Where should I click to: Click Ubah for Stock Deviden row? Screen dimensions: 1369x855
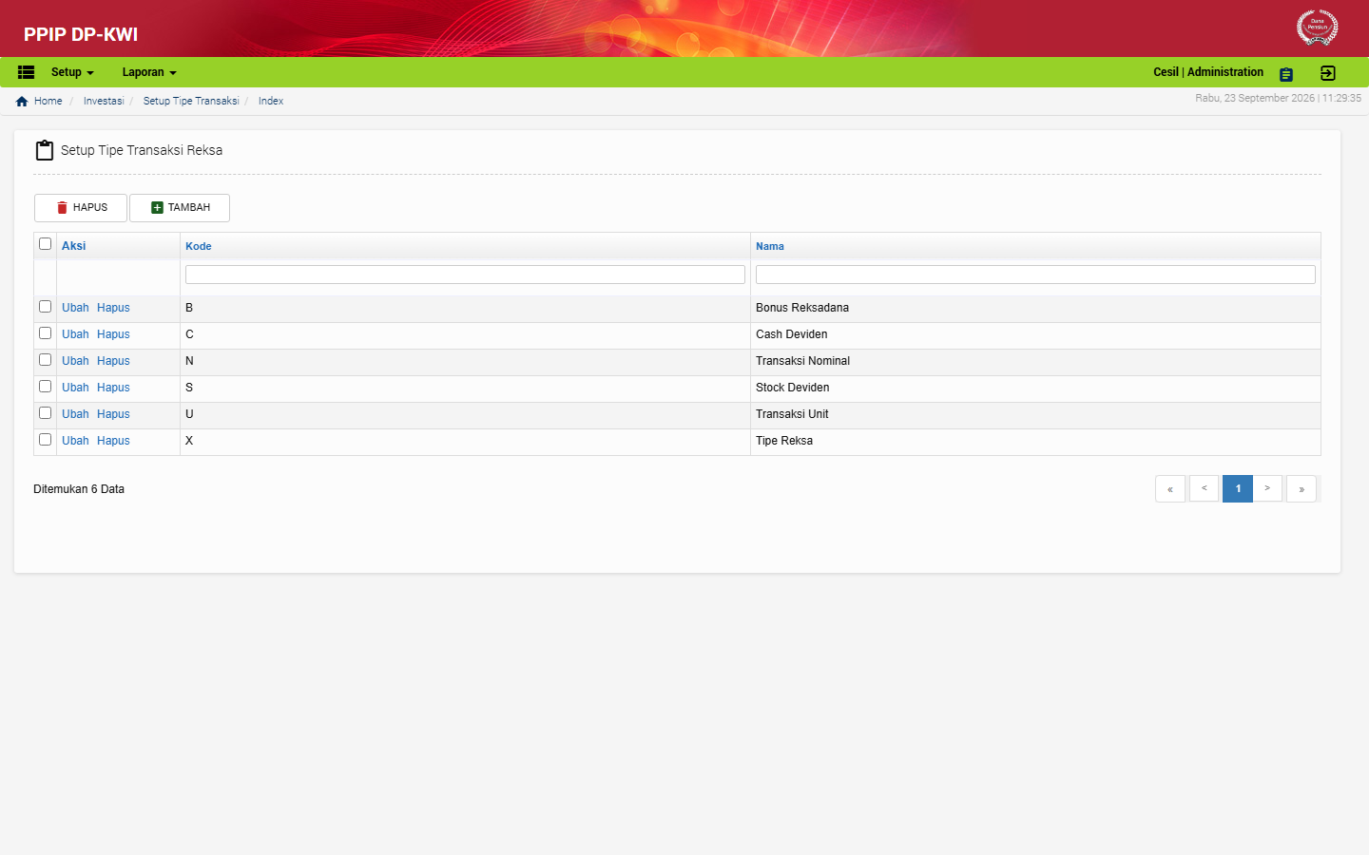click(x=75, y=388)
